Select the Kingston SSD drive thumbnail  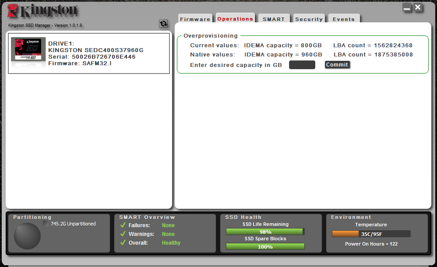[x=28, y=53]
